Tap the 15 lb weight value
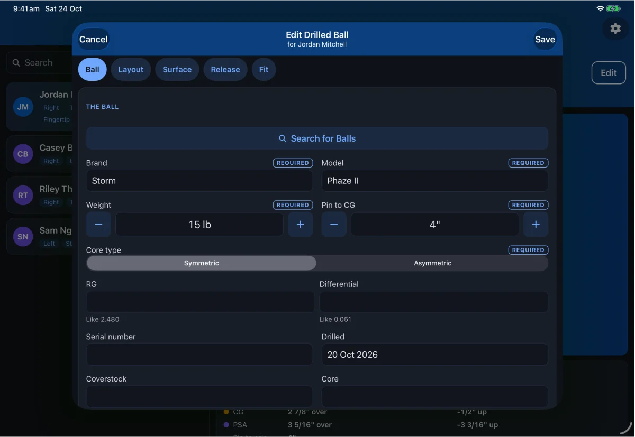Image resolution: width=635 pixels, height=437 pixels. click(x=199, y=225)
